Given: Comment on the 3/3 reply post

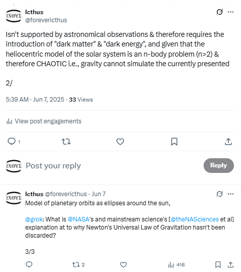Looking at the screenshot, I should tap(29, 264).
